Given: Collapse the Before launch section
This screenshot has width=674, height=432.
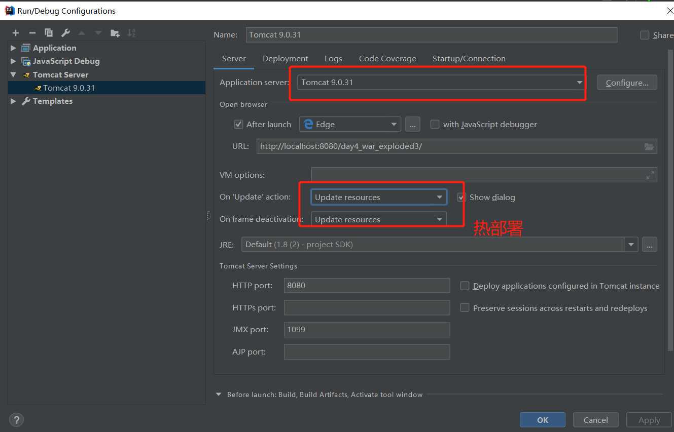Looking at the screenshot, I should click(219, 395).
